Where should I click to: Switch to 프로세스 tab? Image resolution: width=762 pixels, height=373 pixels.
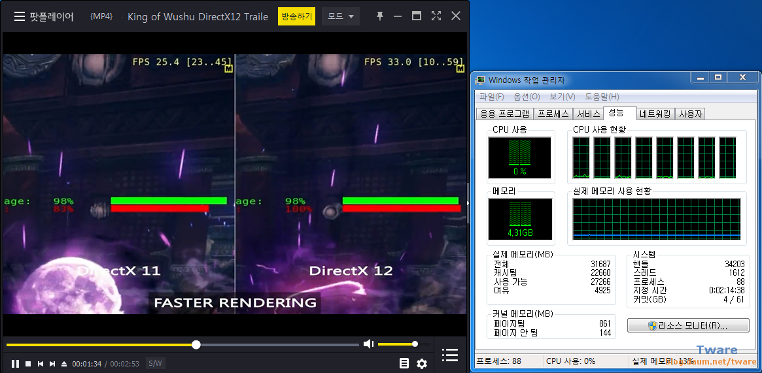[553, 114]
